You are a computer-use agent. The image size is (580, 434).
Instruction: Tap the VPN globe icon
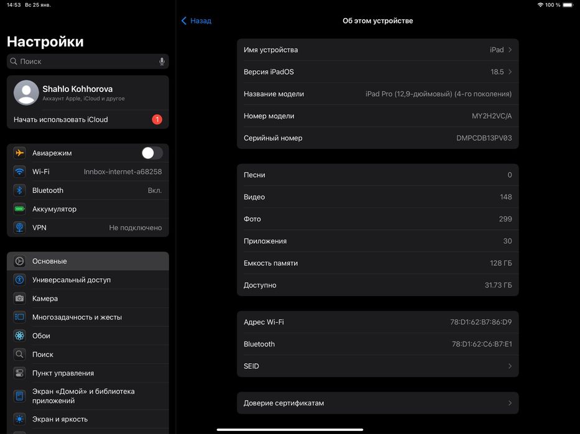[x=20, y=227]
